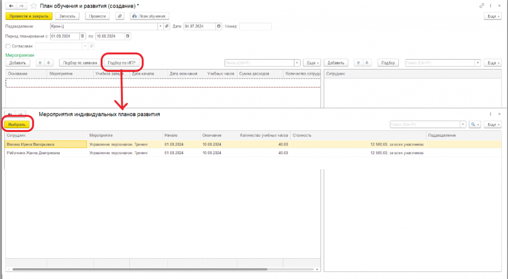Click the Подразделение column header in ИПР list
This screenshot has width=508, height=279.
(x=464, y=135)
